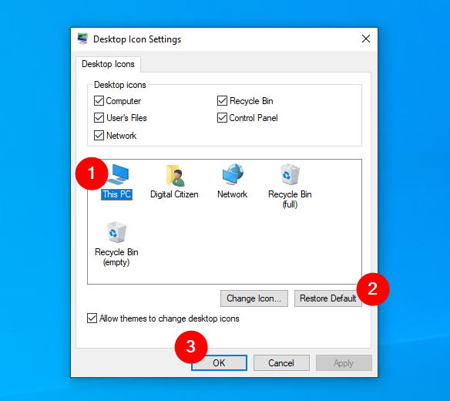
Task: Uncheck the User's Files checkbox
Action: pyautogui.click(x=99, y=118)
